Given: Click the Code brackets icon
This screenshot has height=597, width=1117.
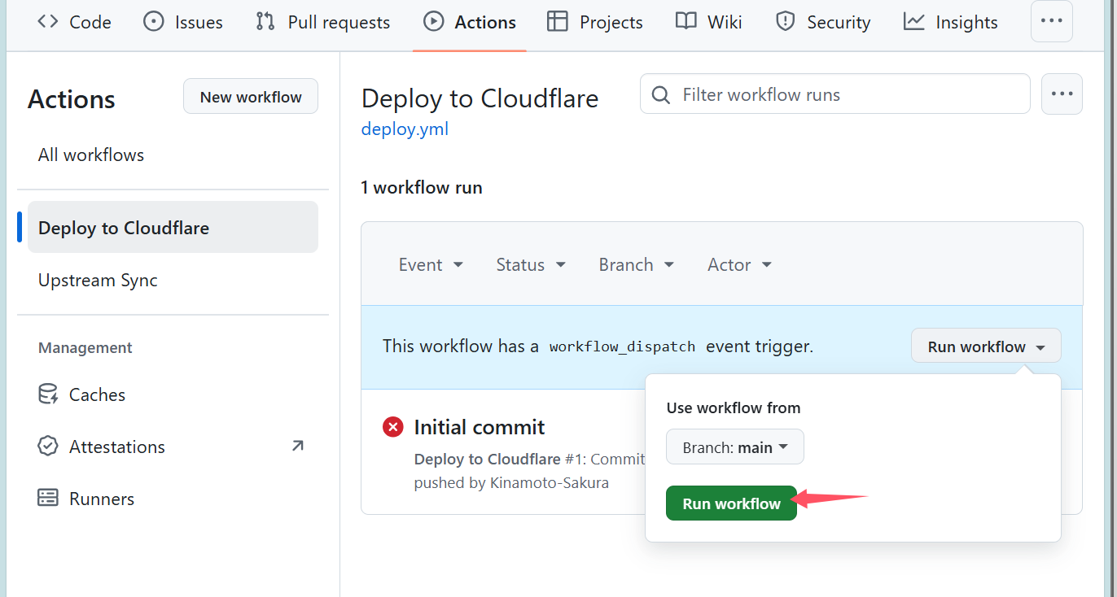Looking at the screenshot, I should (48, 21).
